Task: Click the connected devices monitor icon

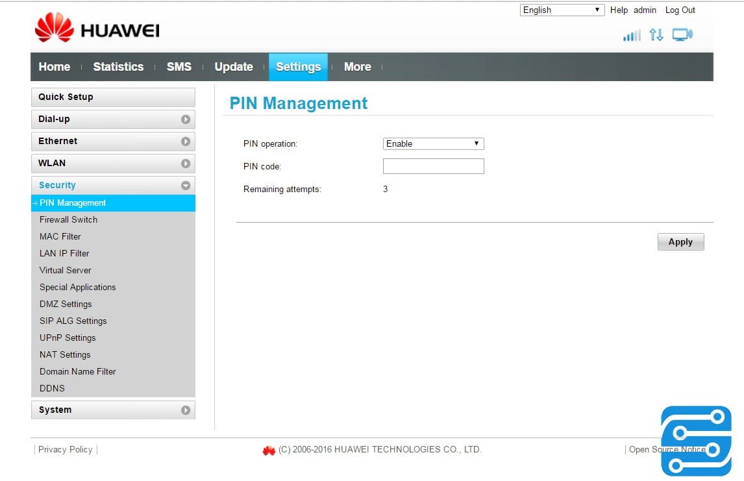Action: [682, 35]
